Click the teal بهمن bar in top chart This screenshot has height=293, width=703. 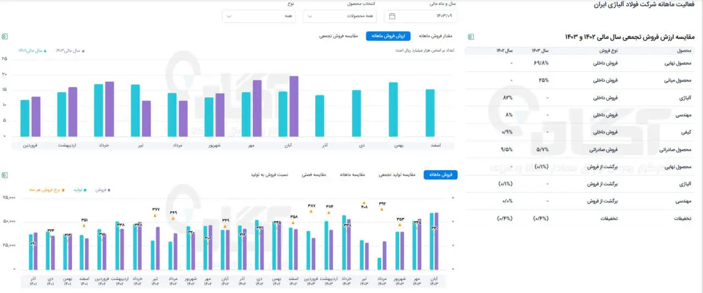click(x=393, y=110)
